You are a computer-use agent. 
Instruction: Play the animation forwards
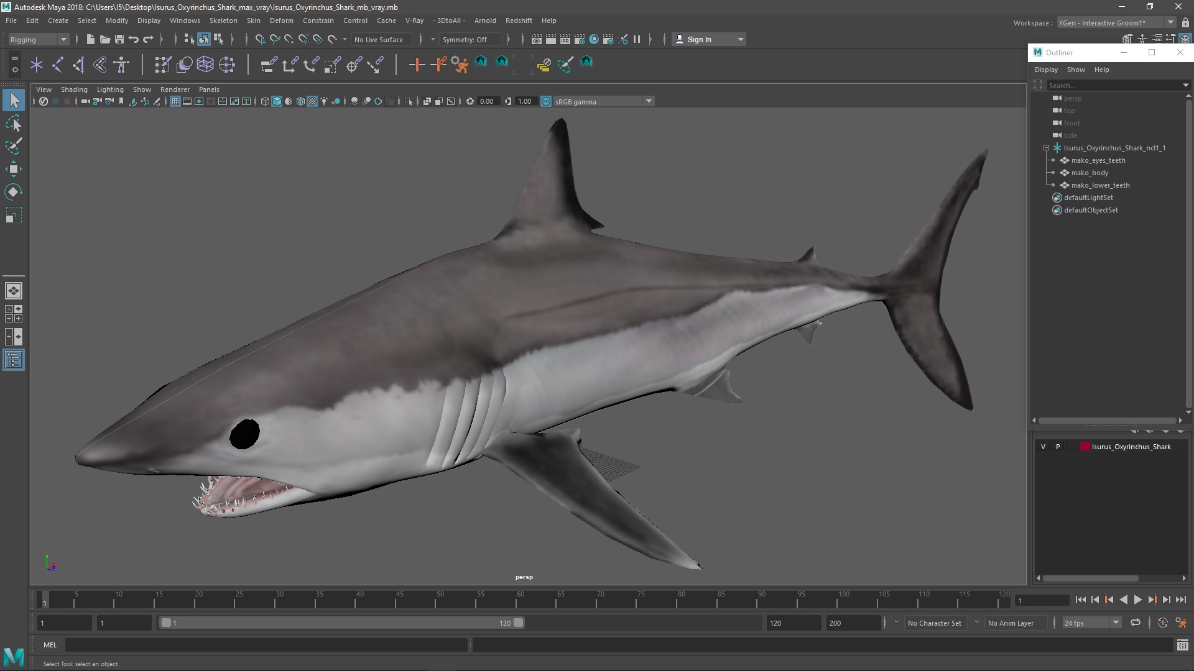click(x=1137, y=600)
